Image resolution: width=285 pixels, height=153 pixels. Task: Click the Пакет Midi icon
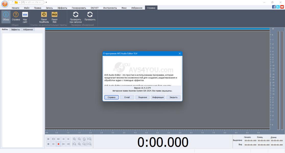(55, 17)
